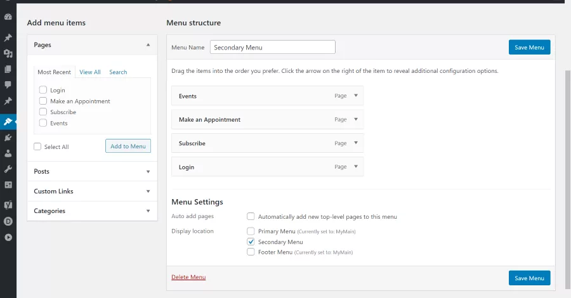Check the Login page checkbox
This screenshot has width=571, height=298.
click(43, 90)
